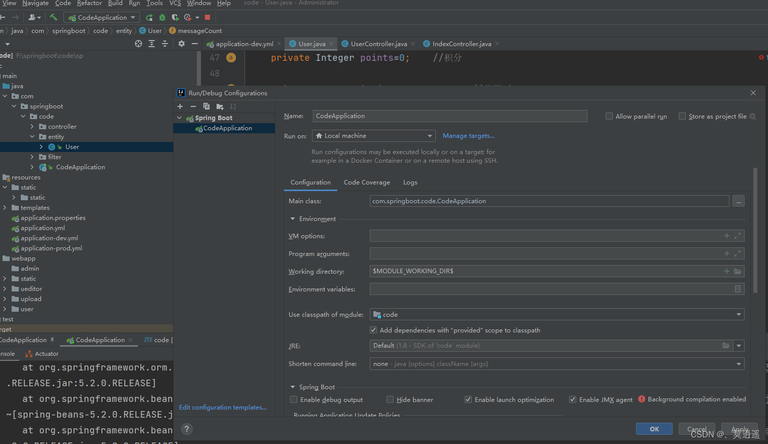Expand the controller folder in project tree
Screen dimensions: 768x444
pos(32,127)
